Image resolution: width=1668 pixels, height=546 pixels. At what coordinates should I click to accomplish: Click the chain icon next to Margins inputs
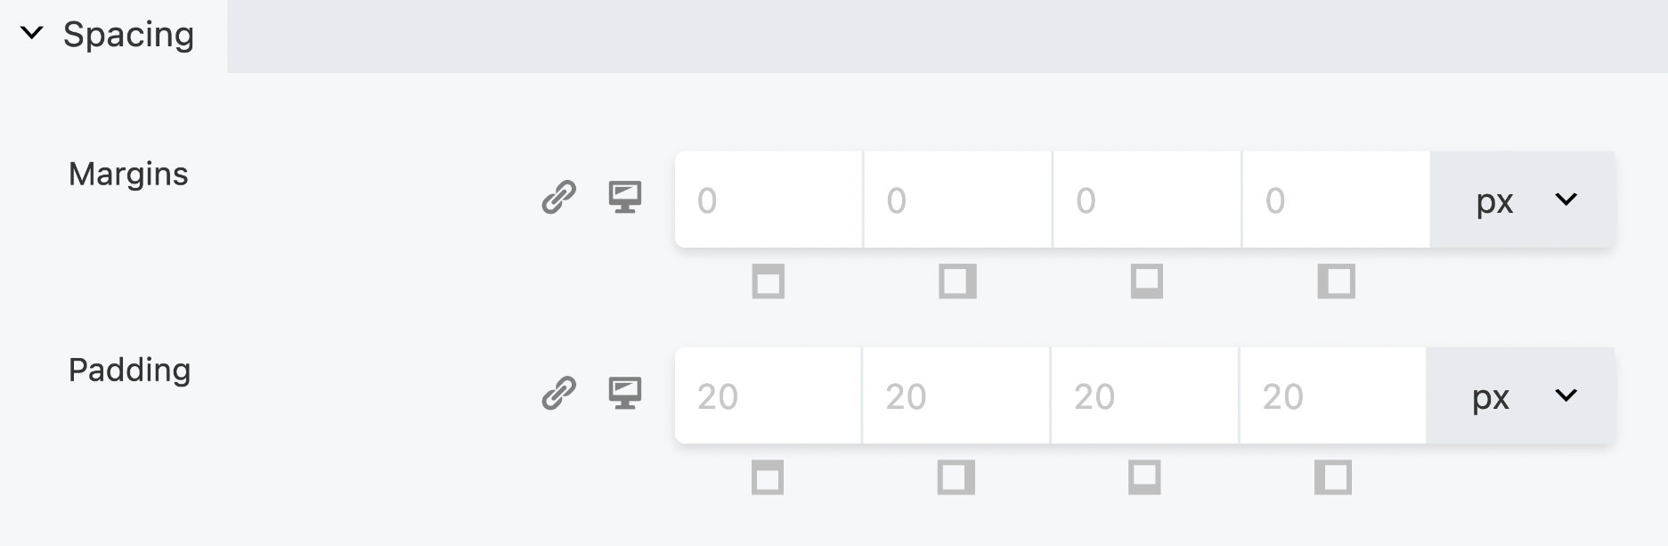point(558,198)
